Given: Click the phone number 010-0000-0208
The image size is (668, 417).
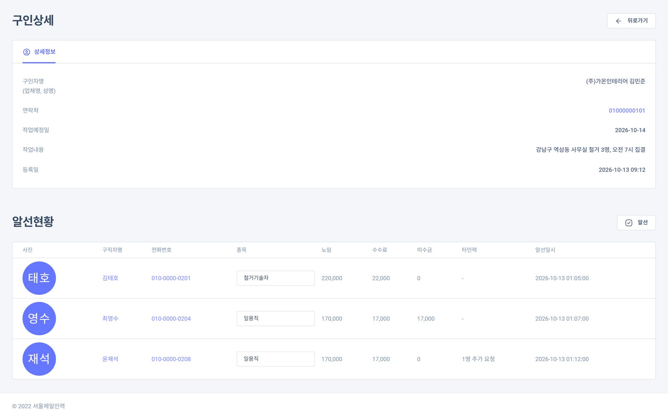Looking at the screenshot, I should 171,359.
